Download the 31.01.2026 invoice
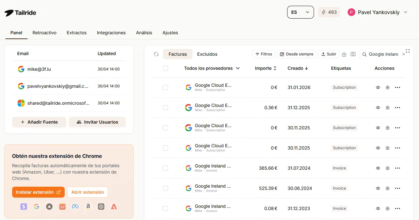 pos(388,87)
